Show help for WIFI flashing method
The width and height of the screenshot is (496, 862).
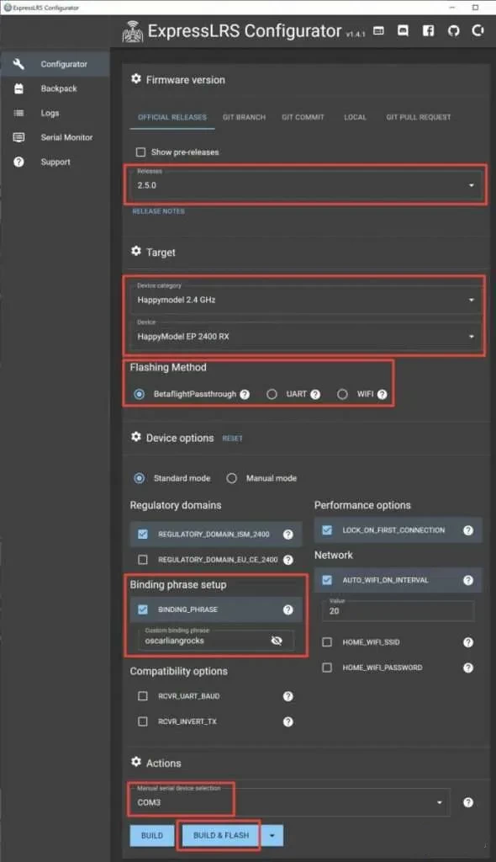(383, 394)
